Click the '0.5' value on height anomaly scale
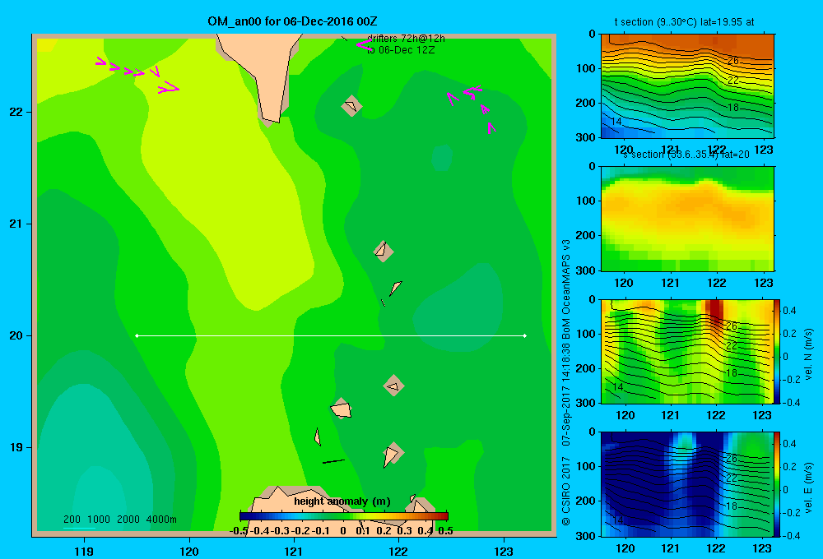 coord(445,531)
